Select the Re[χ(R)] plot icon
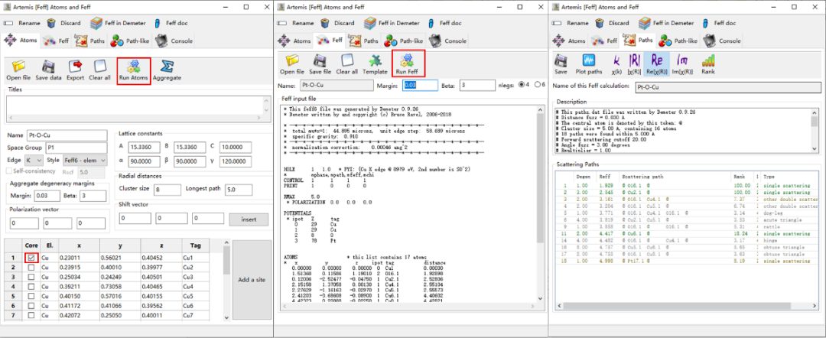826x338 pixels. pos(657,60)
